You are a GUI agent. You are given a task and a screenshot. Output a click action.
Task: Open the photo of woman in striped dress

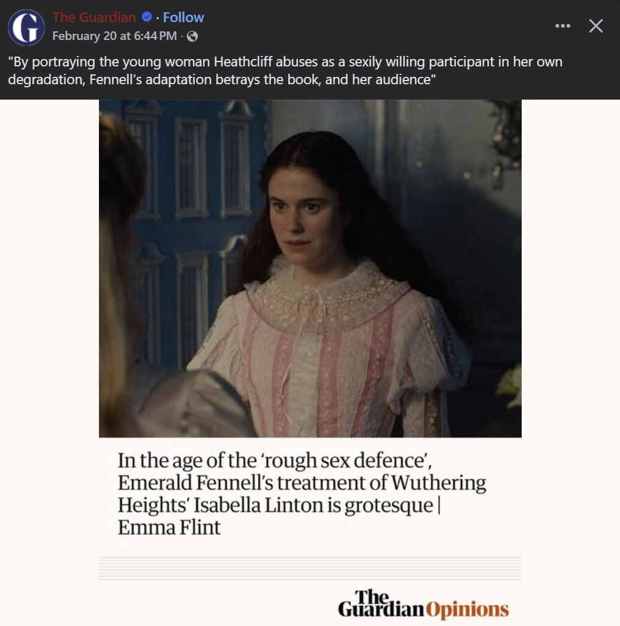click(x=310, y=268)
